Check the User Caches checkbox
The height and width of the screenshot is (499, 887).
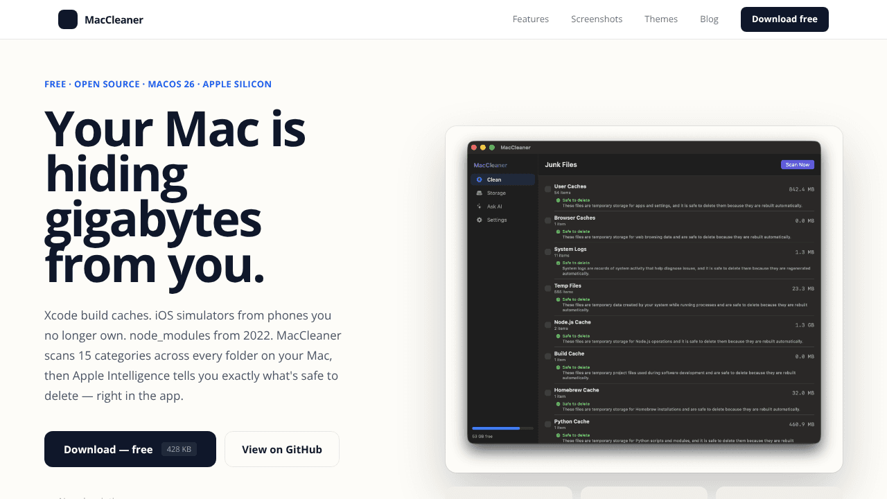click(547, 189)
